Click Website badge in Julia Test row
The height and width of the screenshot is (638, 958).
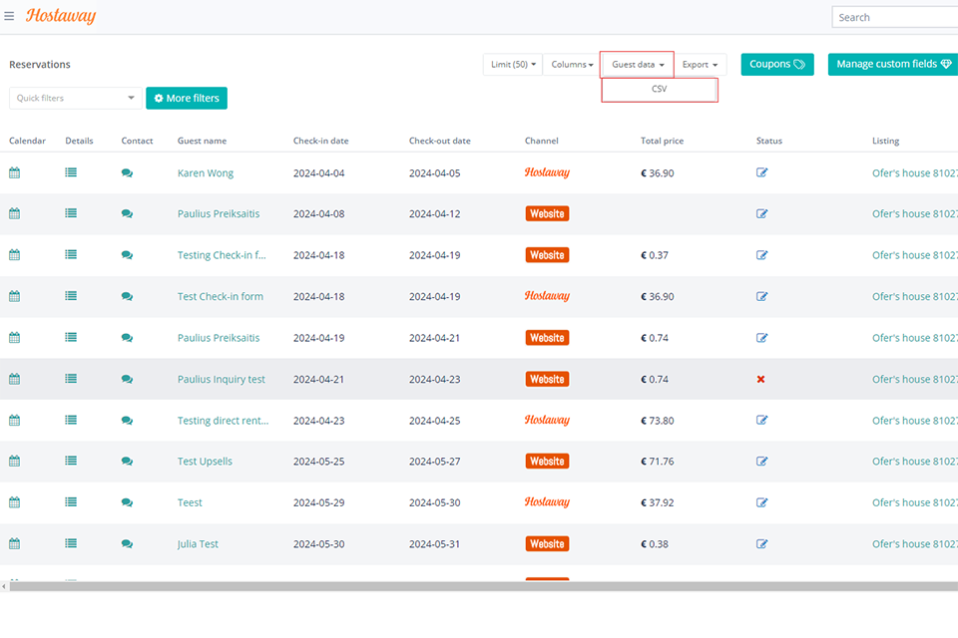(547, 544)
